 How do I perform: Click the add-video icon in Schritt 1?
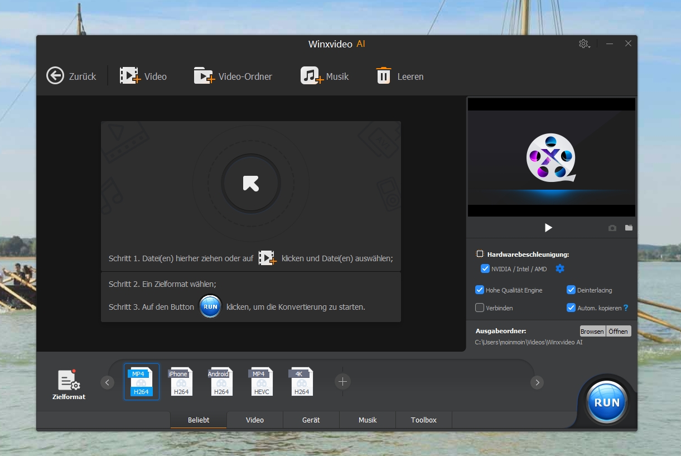pyautogui.click(x=268, y=258)
